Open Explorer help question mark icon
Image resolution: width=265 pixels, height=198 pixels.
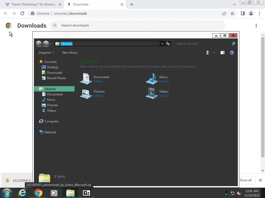coord(232,53)
